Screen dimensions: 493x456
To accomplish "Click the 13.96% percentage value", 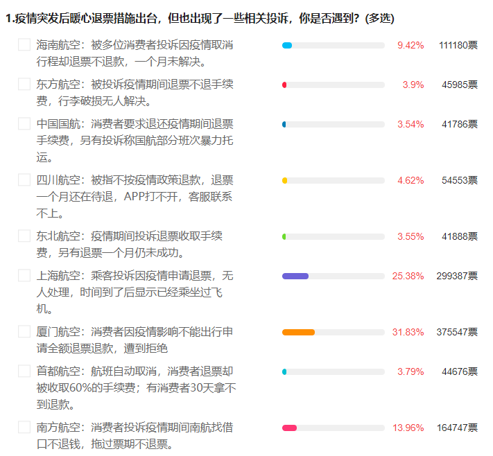I will 408,428.
